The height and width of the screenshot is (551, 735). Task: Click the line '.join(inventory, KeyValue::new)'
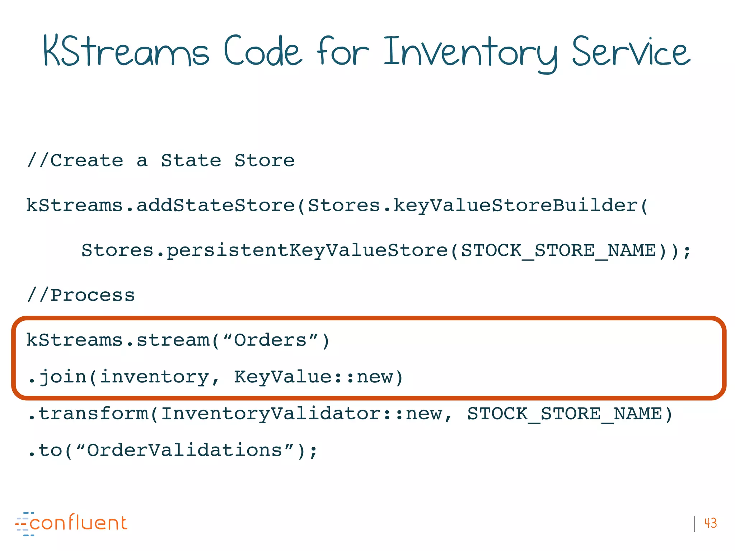(x=216, y=377)
